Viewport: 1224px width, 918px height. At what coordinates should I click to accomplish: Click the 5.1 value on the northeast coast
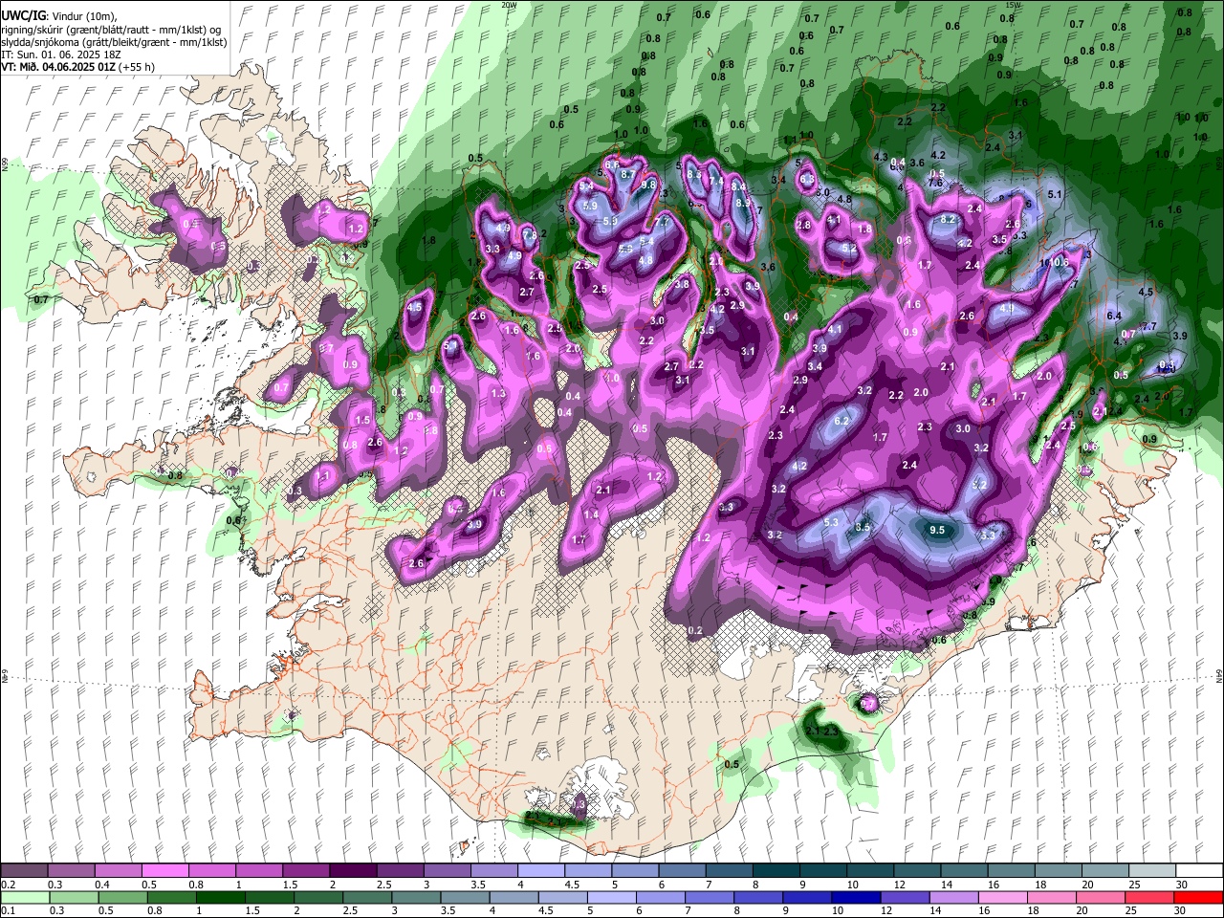[1056, 194]
